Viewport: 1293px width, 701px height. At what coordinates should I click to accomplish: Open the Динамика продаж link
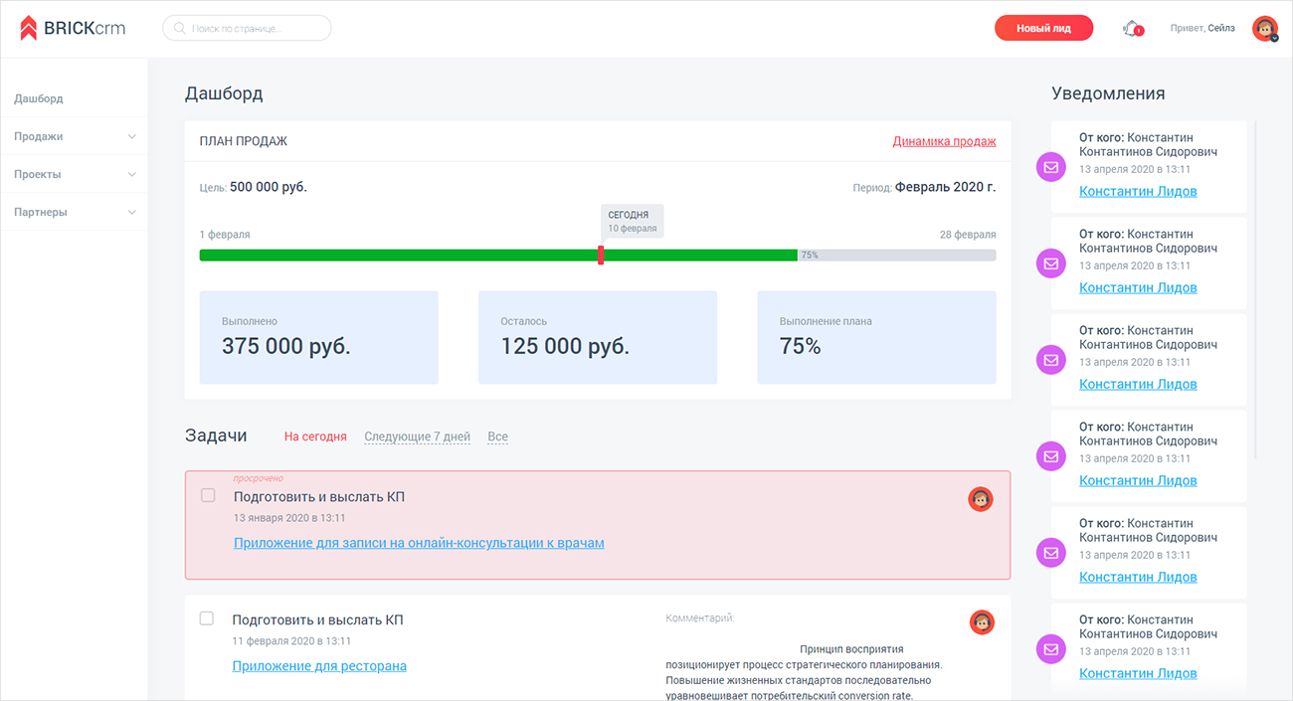coord(944,141)
